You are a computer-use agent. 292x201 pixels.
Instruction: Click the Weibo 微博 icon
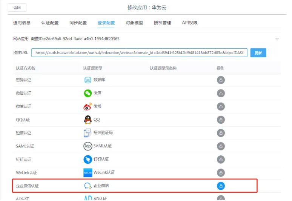88,106
